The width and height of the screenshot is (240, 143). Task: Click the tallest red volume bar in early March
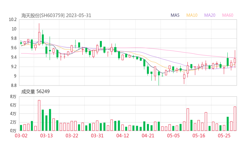[39, 115]
